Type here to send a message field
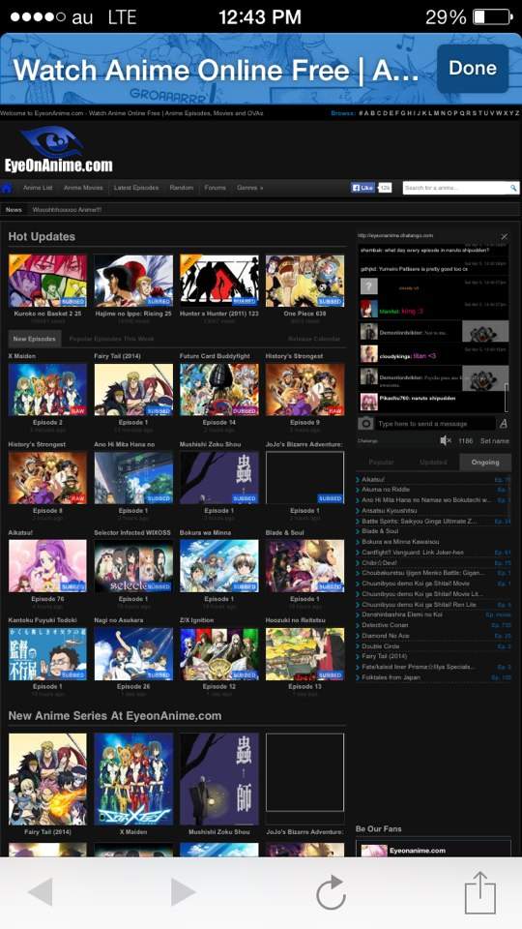Screen dimensions: 522x929 tap(436, 424)
